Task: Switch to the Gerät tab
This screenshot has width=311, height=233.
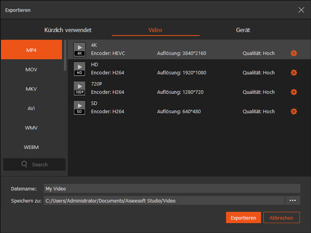Action: click(243, 30)
